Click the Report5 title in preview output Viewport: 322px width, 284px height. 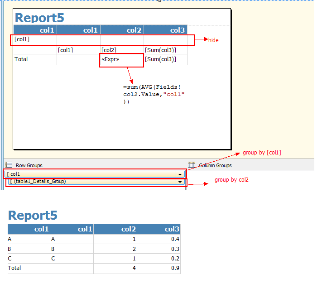click(x=33, y=216)
